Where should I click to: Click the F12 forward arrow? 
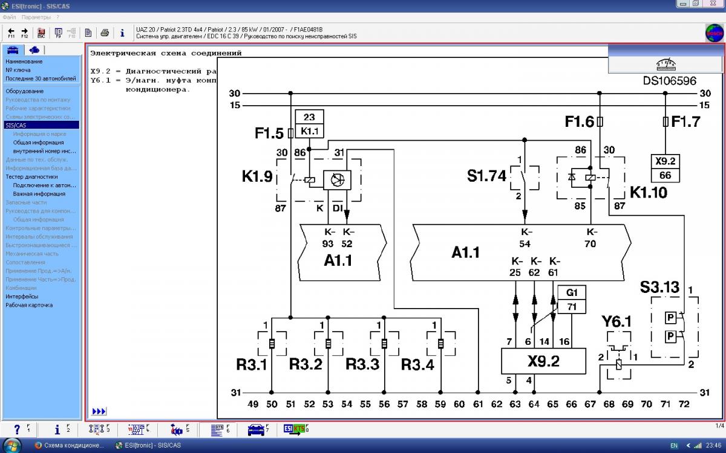pyautogui.click(x=25, y=33)
